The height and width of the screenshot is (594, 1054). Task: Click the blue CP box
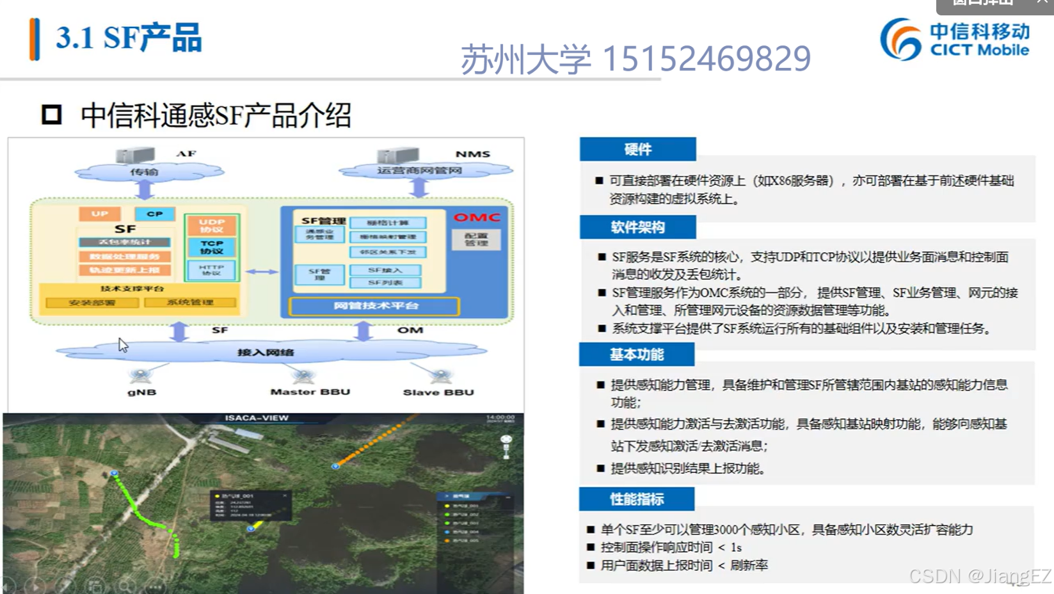pyautogui.click(x=155, y=214)
